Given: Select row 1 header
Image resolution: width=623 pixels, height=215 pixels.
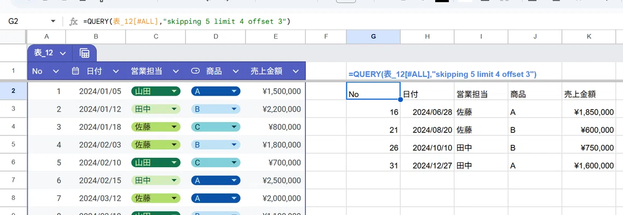Looking at the screenshot, I should 13,71.
